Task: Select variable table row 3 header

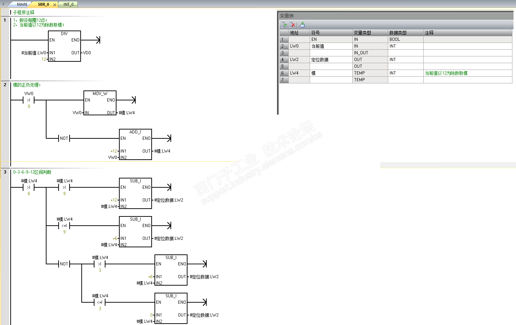Action: [284, 53]
